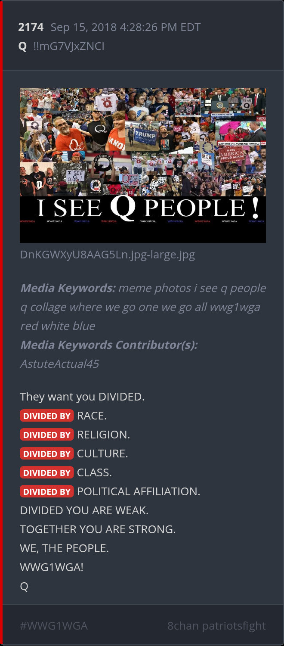Viewport: 284px width, 646px height.
Task: Click the DIVIDED BY badge before CLASS
Action: coord(47,473)
